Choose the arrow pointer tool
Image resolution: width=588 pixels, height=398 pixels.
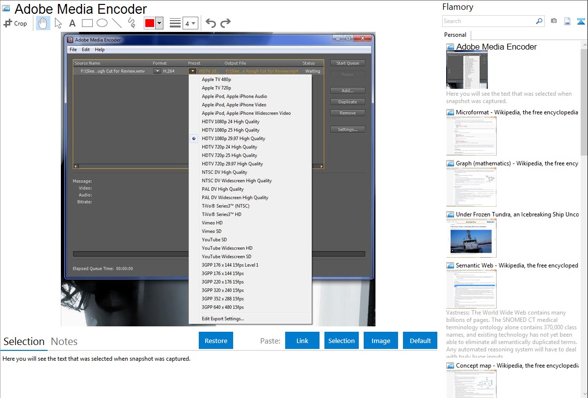point(58,23)
